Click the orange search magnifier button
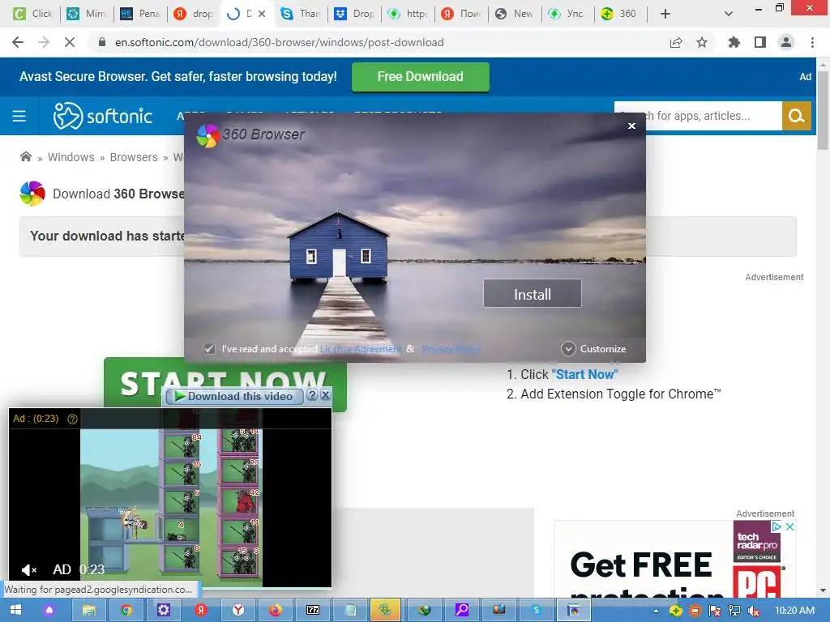This screenshot has width=830, height=622. pos(797,116)
